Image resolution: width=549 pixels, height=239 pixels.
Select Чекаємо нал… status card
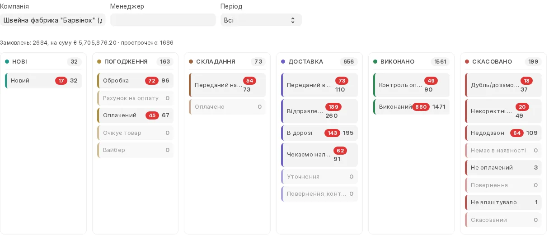[319, 155]
